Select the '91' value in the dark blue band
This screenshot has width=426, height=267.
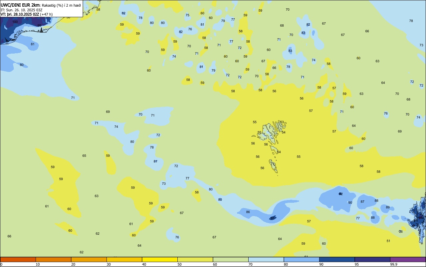pos(272,218)
